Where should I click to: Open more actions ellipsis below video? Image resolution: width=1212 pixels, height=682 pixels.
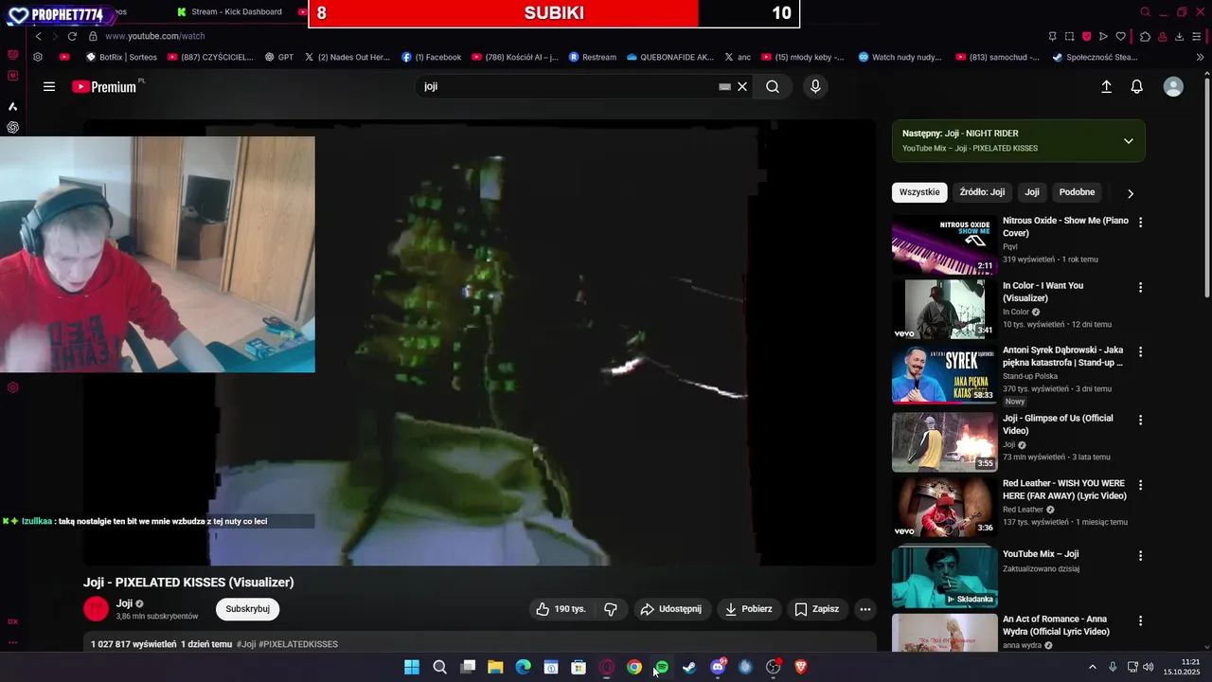(864, 609)
